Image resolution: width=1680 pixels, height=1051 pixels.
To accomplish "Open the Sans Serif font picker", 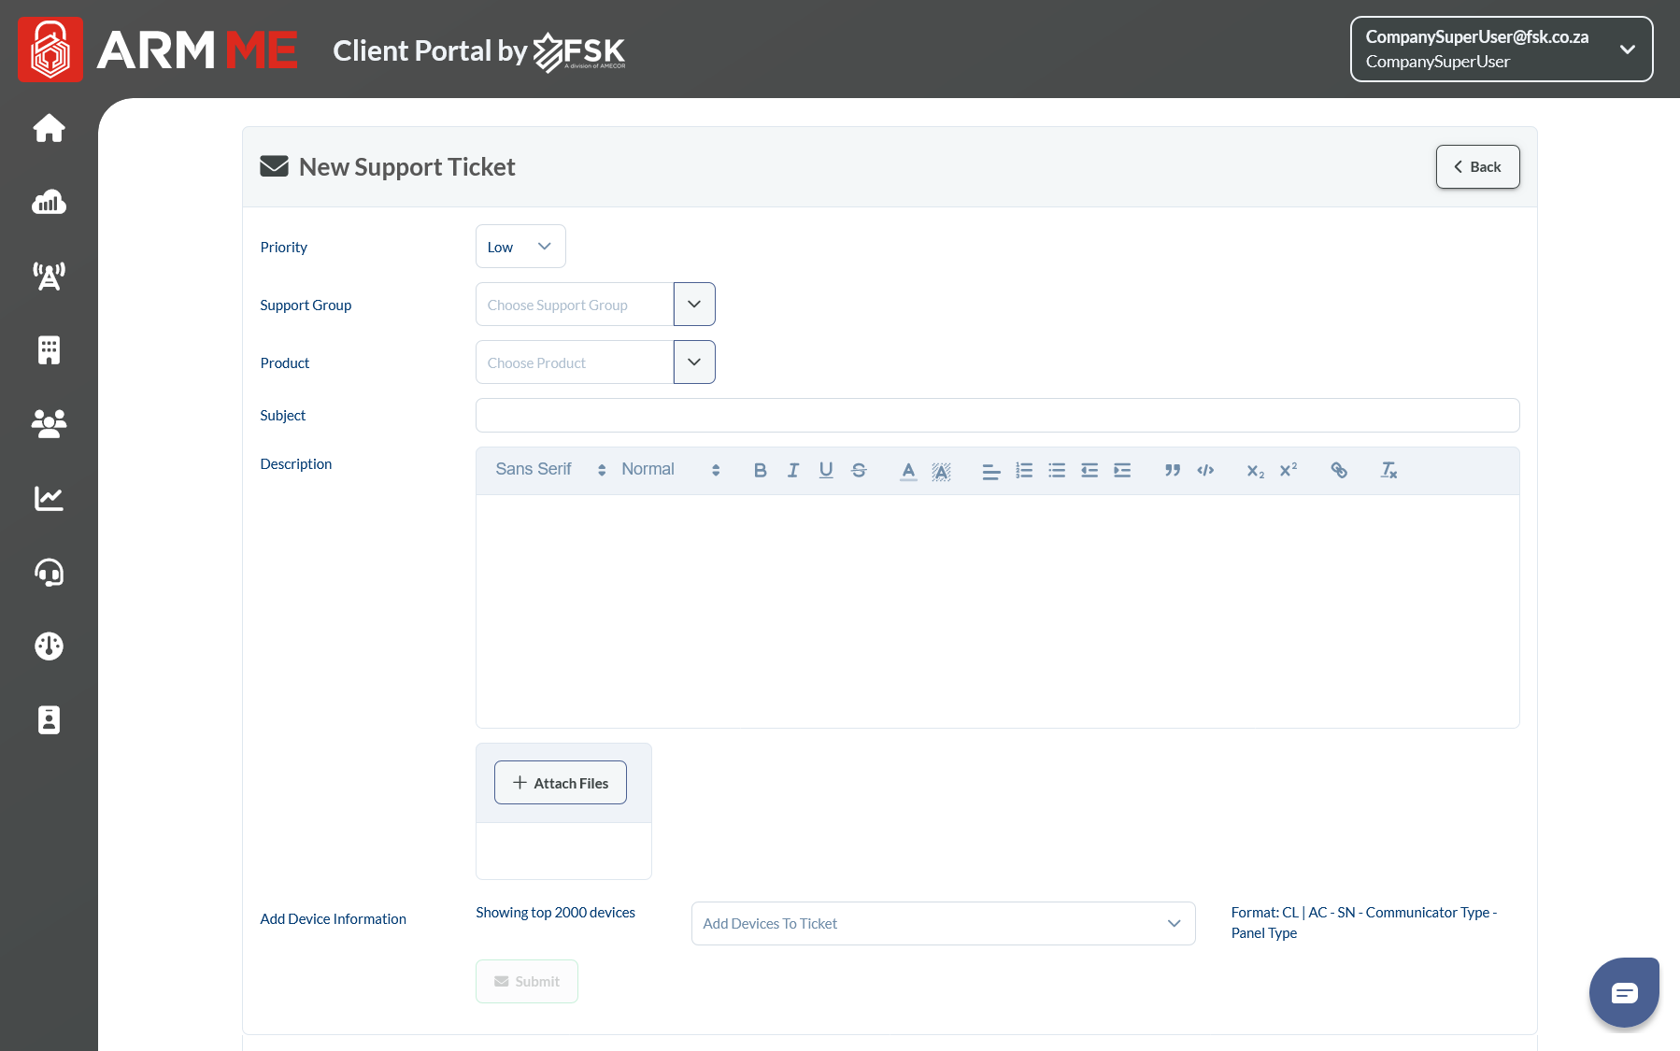I will [x=549, y=470].
